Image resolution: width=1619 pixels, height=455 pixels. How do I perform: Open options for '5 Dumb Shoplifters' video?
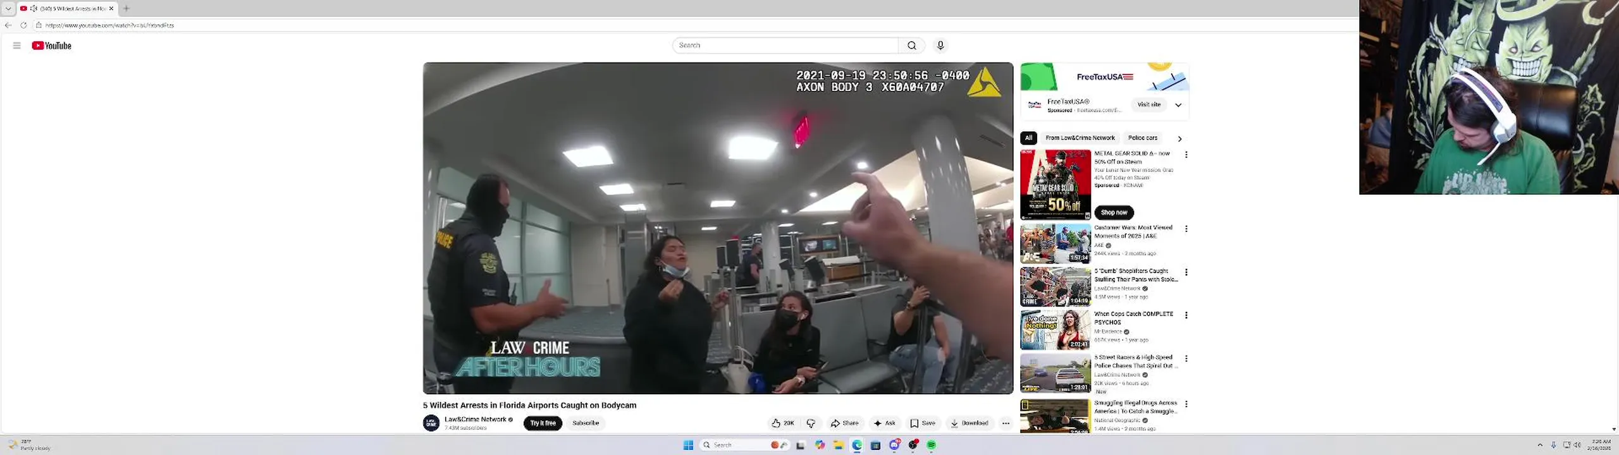pos(1186,272)
